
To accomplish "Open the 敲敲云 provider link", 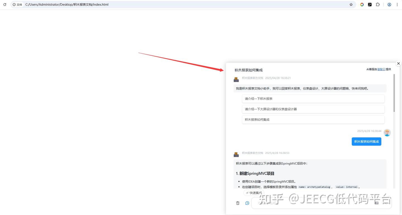I will tap(381, 69).
